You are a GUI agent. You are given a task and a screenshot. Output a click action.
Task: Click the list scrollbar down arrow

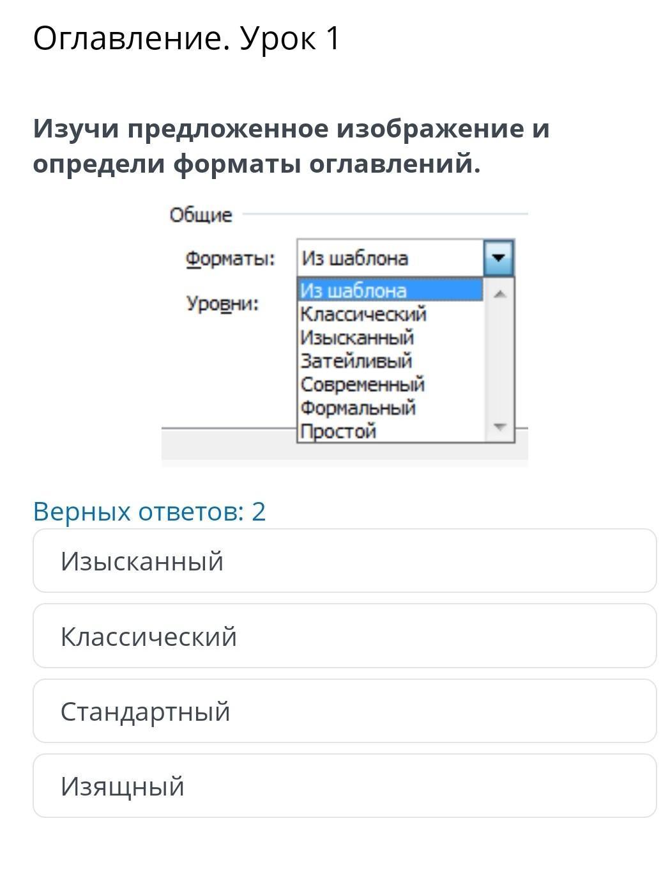pyautogui.click(x=500, y=427)
